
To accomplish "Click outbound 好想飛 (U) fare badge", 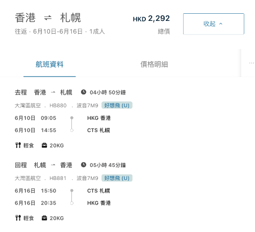I will tap(117, 106).
